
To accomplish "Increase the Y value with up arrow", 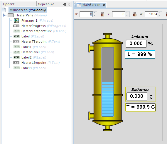I will 127,13.
